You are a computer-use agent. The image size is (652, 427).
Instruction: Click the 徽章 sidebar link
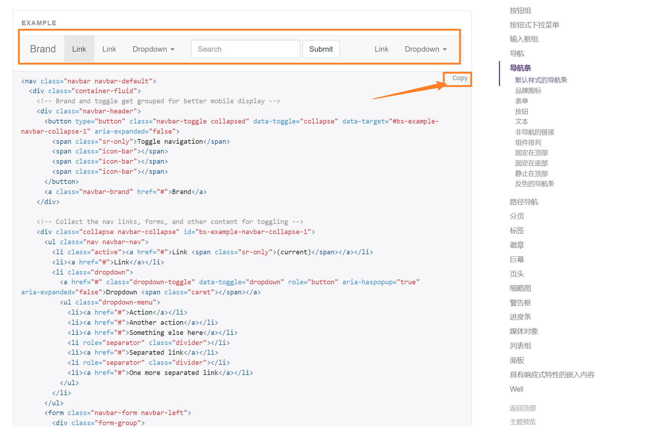pos(517,245)
